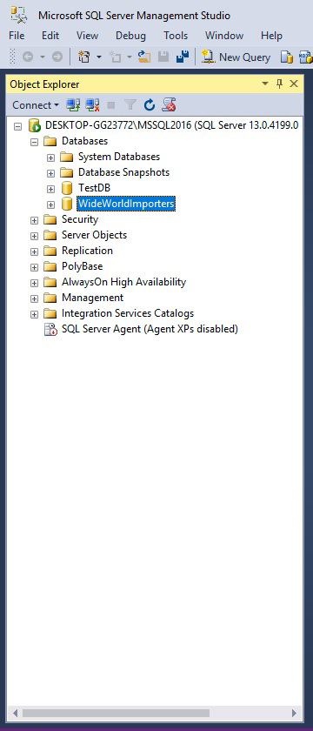Screen dimensions: 313x731
Task: Expand the Security folder
Action: click(34, 220)
